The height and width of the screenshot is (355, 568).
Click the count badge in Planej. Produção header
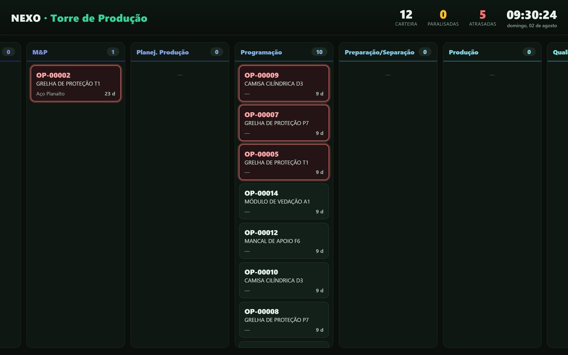pyautogui.click(x=217, y=52)
